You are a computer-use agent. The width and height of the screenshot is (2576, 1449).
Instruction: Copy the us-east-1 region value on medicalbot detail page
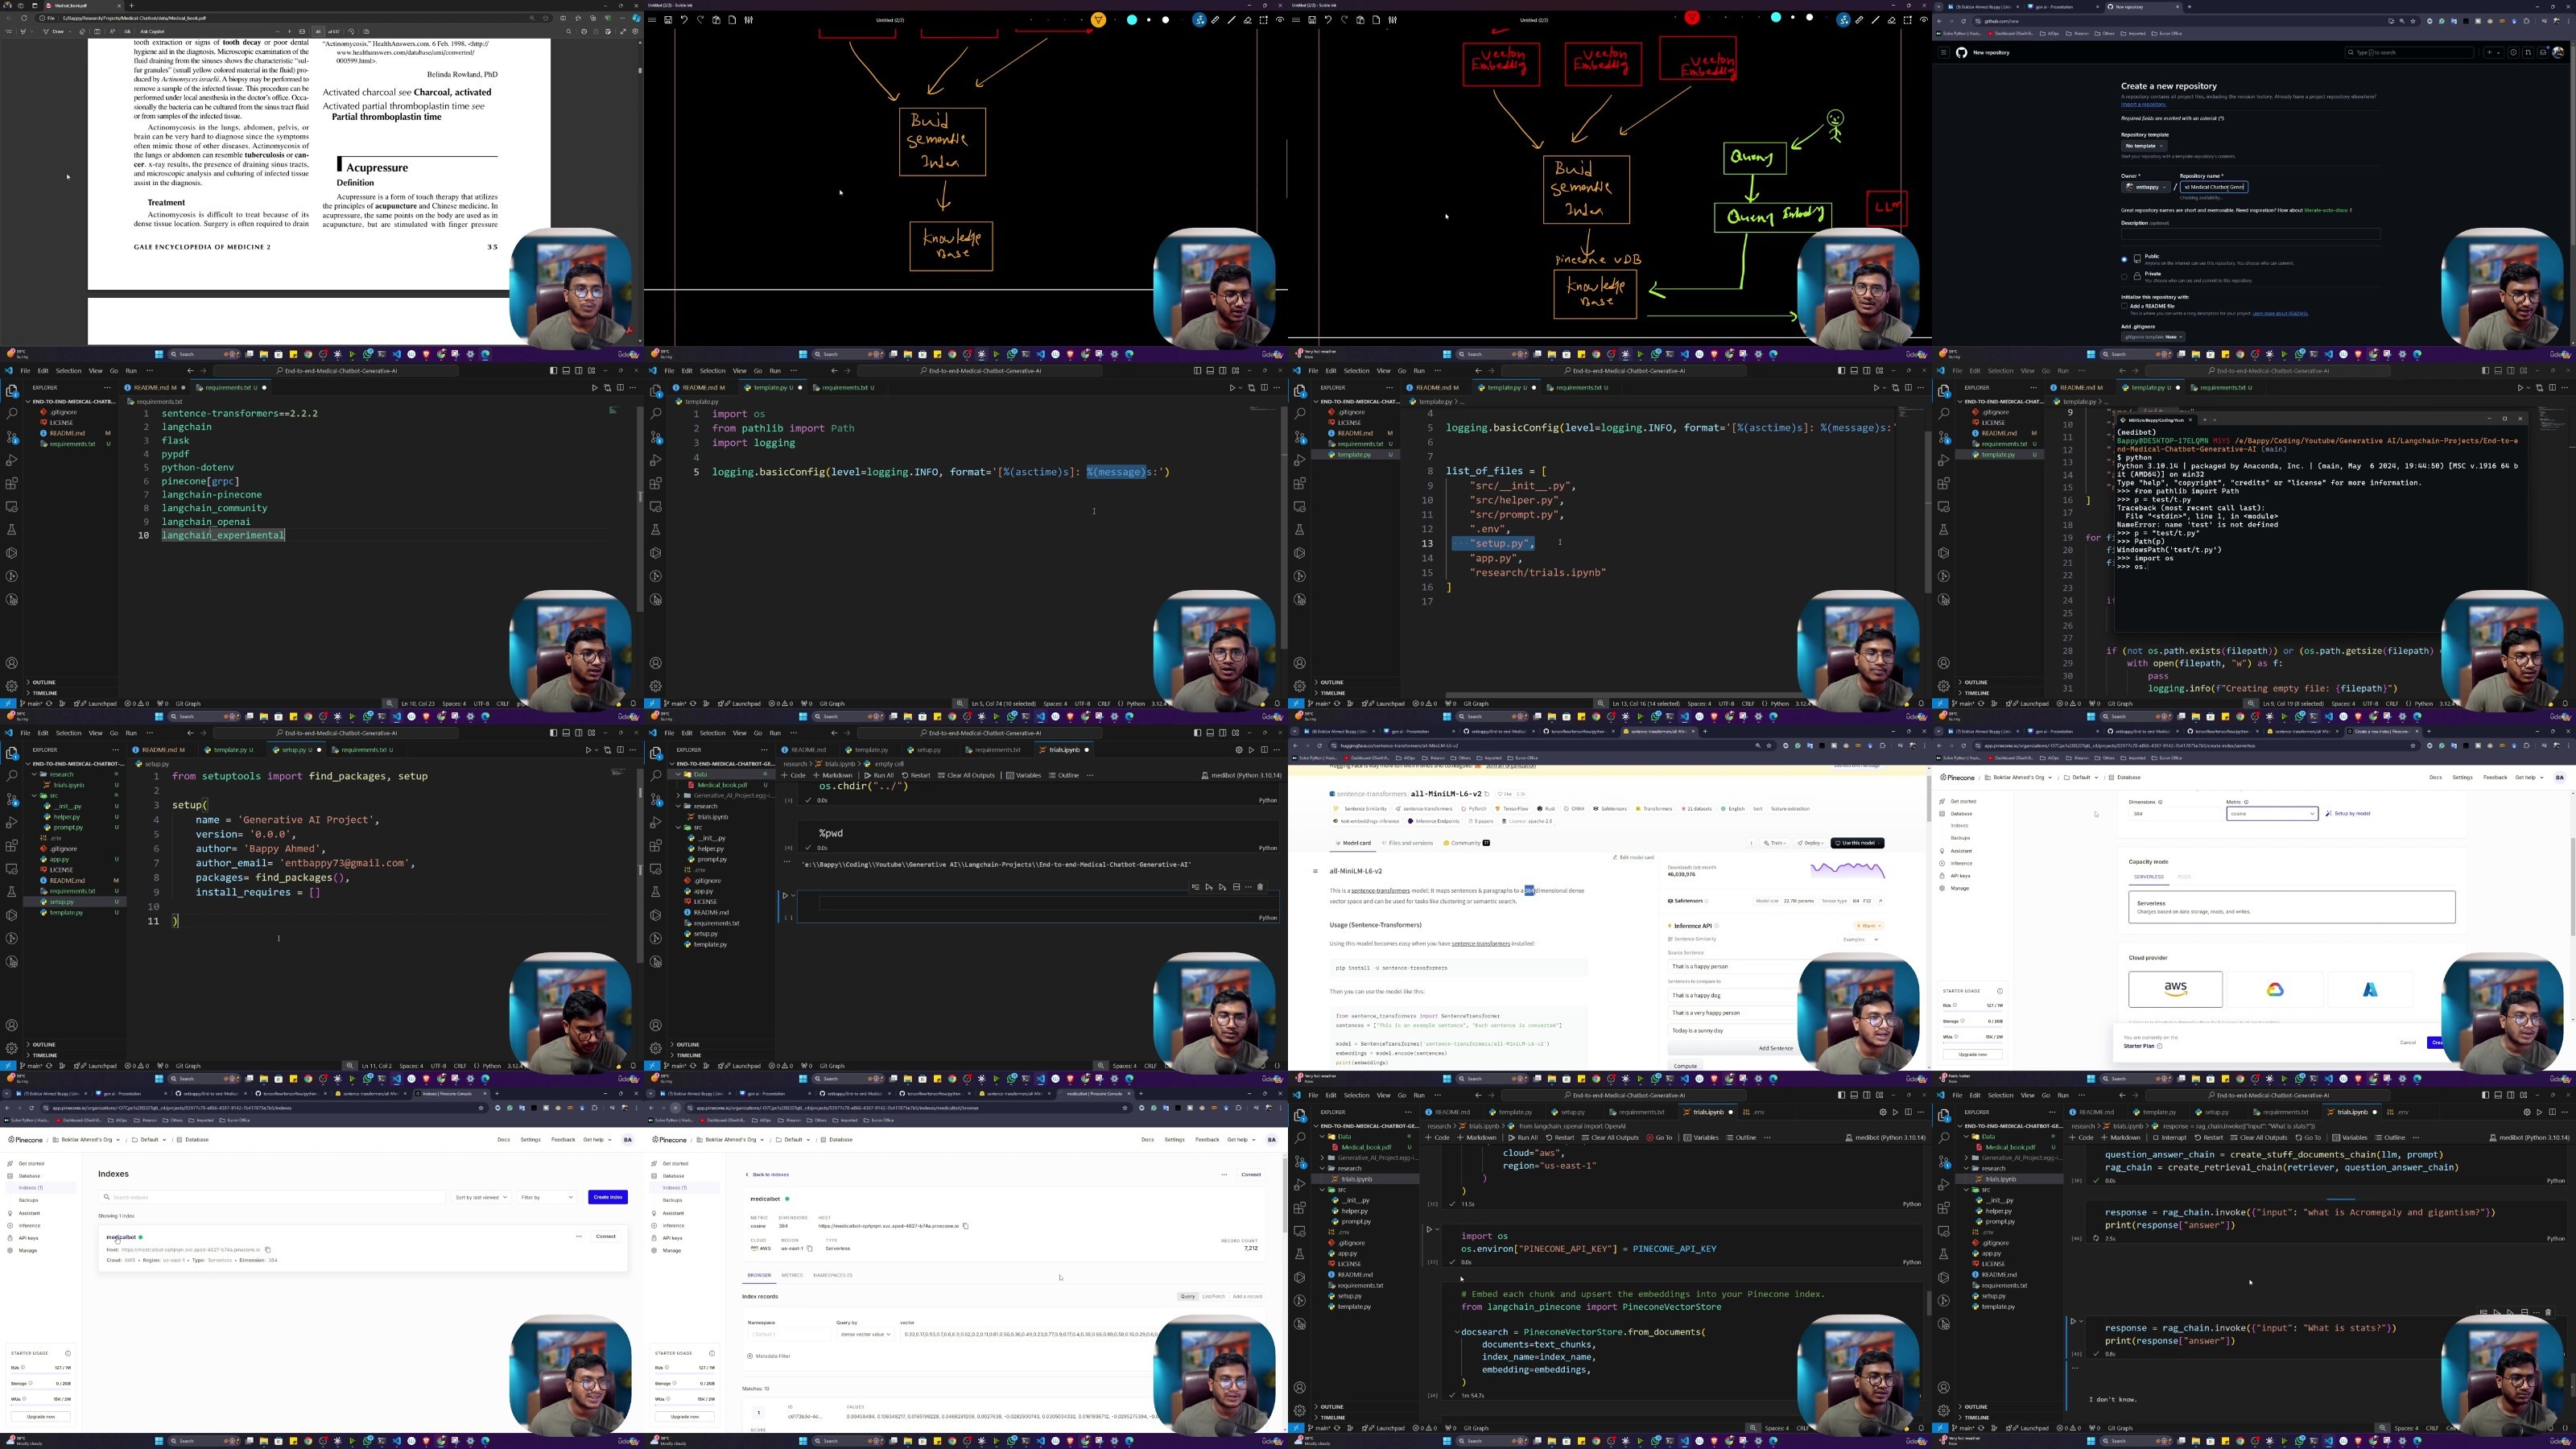click(810, 1248)
